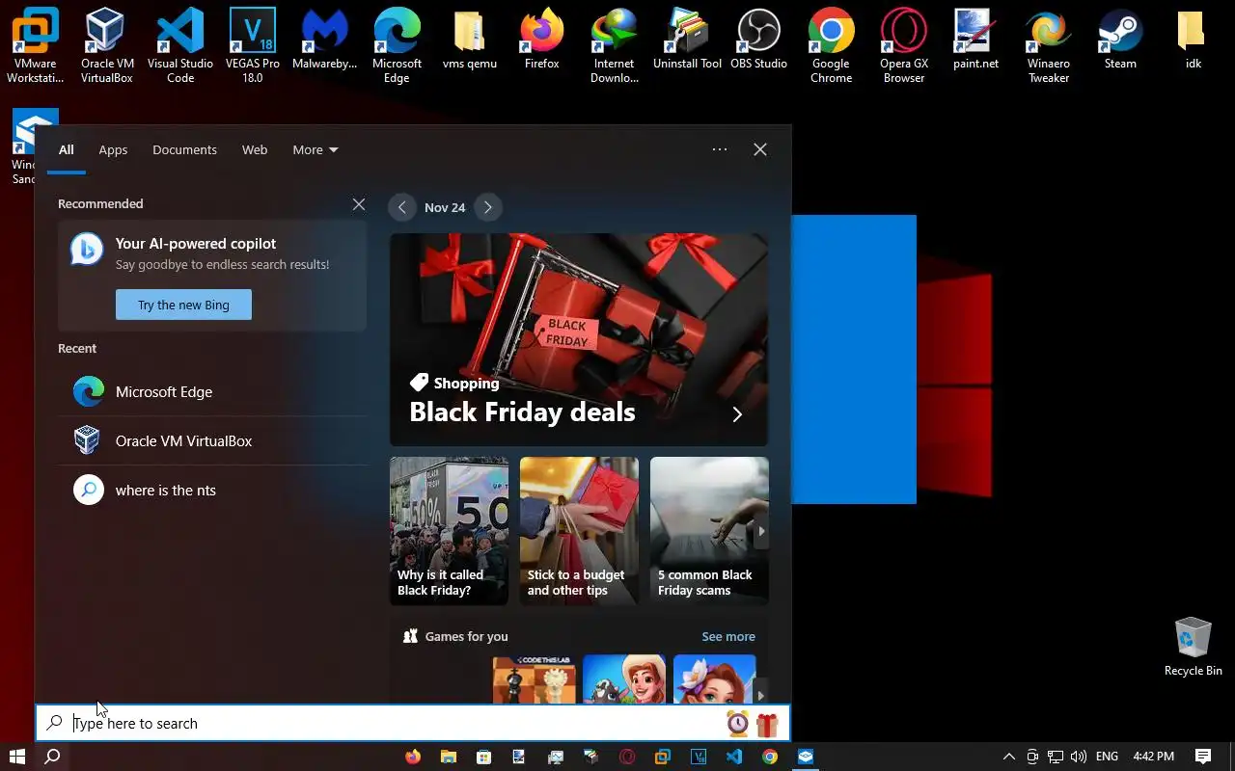Image resolution: width=1235 pixels, height=771 pixels.
Task: Open Microsoft Store from the taskbar
Action: pos(484,757)
